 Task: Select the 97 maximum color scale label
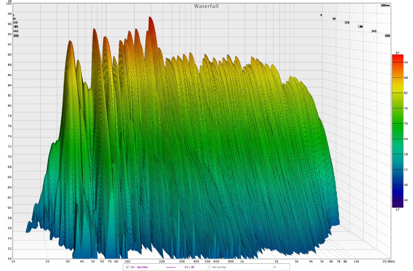(x=397, y=53)
